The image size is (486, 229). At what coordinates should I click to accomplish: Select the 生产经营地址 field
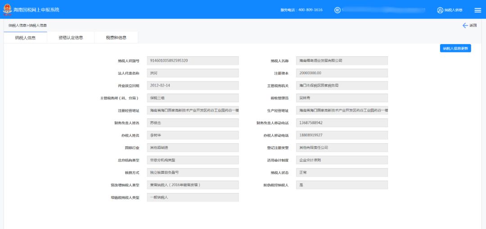click(342, 110)
